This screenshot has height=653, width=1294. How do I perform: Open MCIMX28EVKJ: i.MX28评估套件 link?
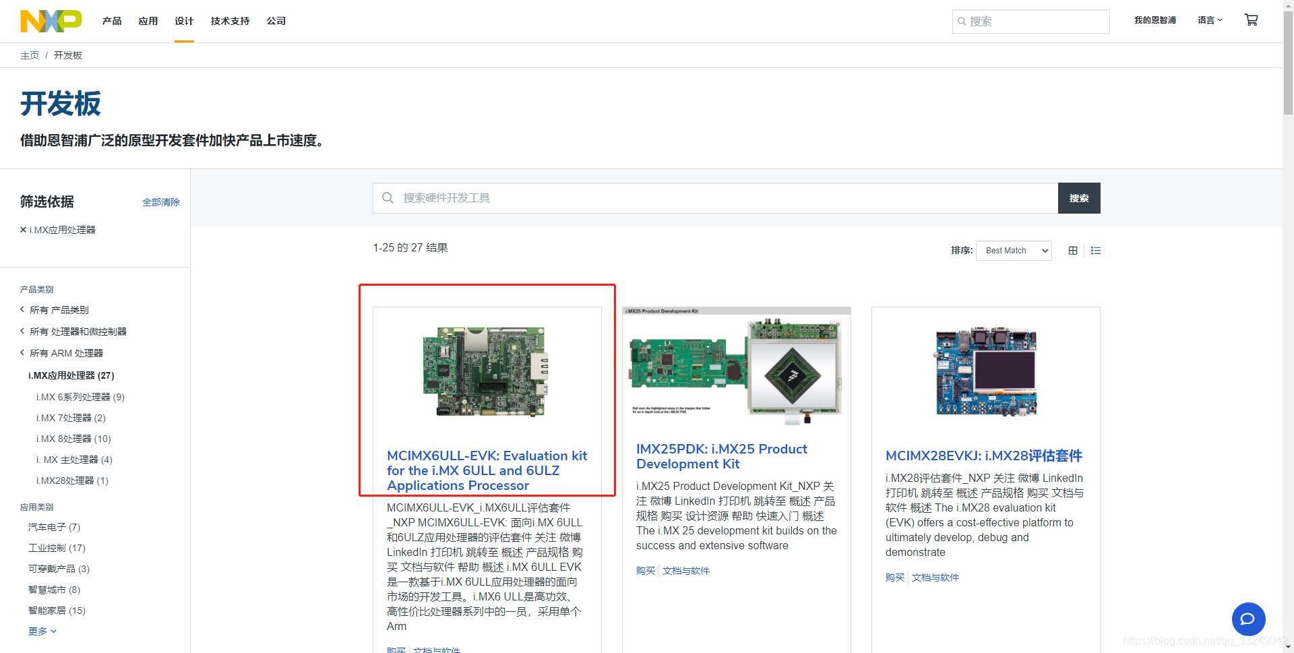[984, 456]
